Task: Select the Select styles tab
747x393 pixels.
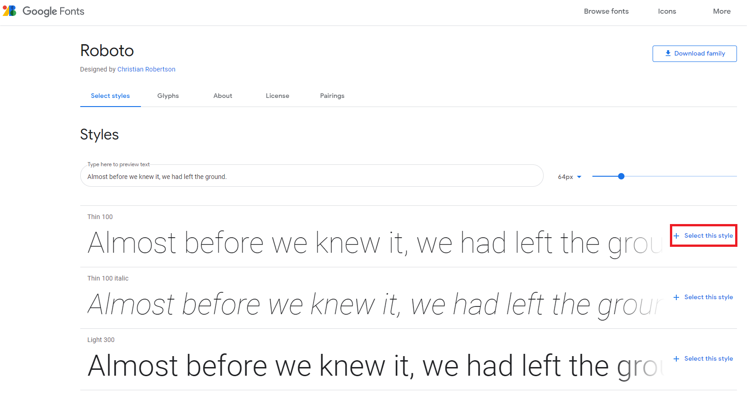Action: (110, 96)
